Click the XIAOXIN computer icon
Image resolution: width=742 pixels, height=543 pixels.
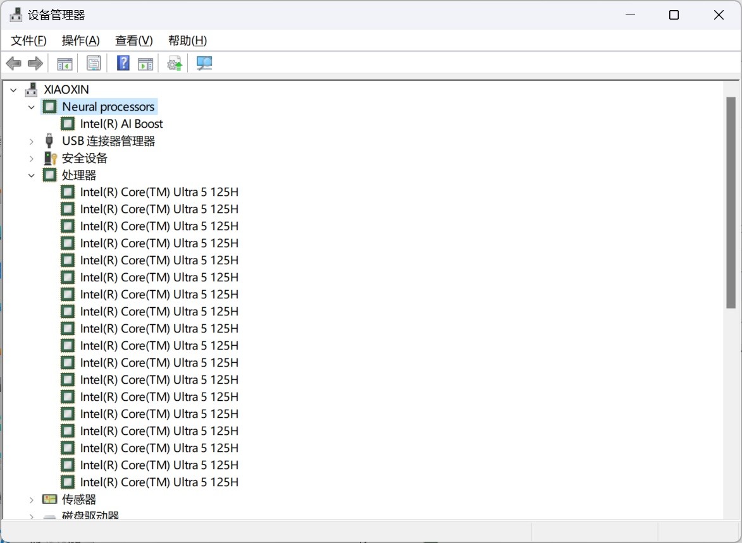(x=31, y=89)
